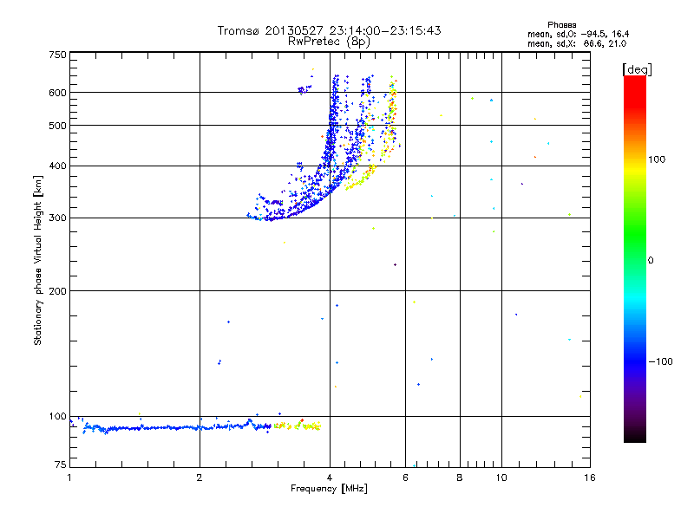Click the colorbar label '0'
This screenshot has width=694, height=520.
tap(651, 261)
